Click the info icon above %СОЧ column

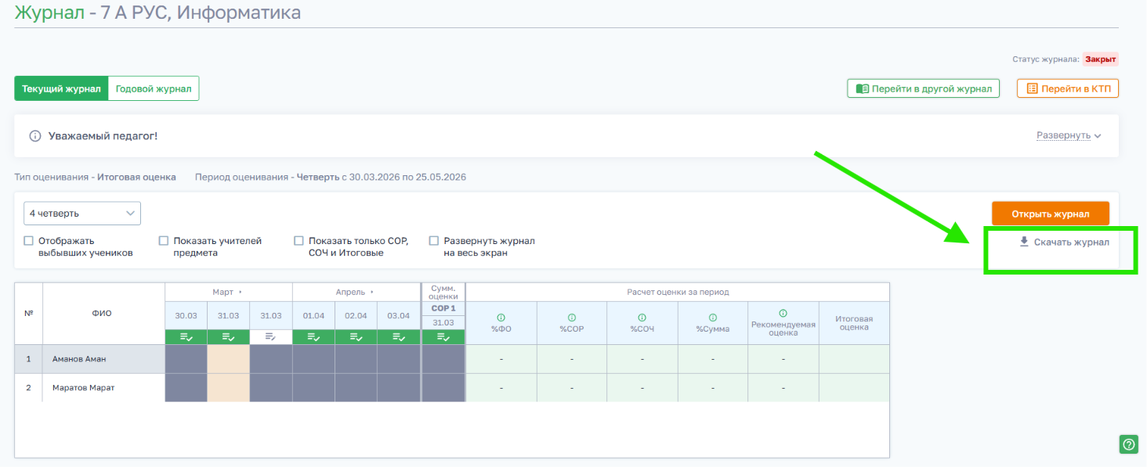(642, 318)
